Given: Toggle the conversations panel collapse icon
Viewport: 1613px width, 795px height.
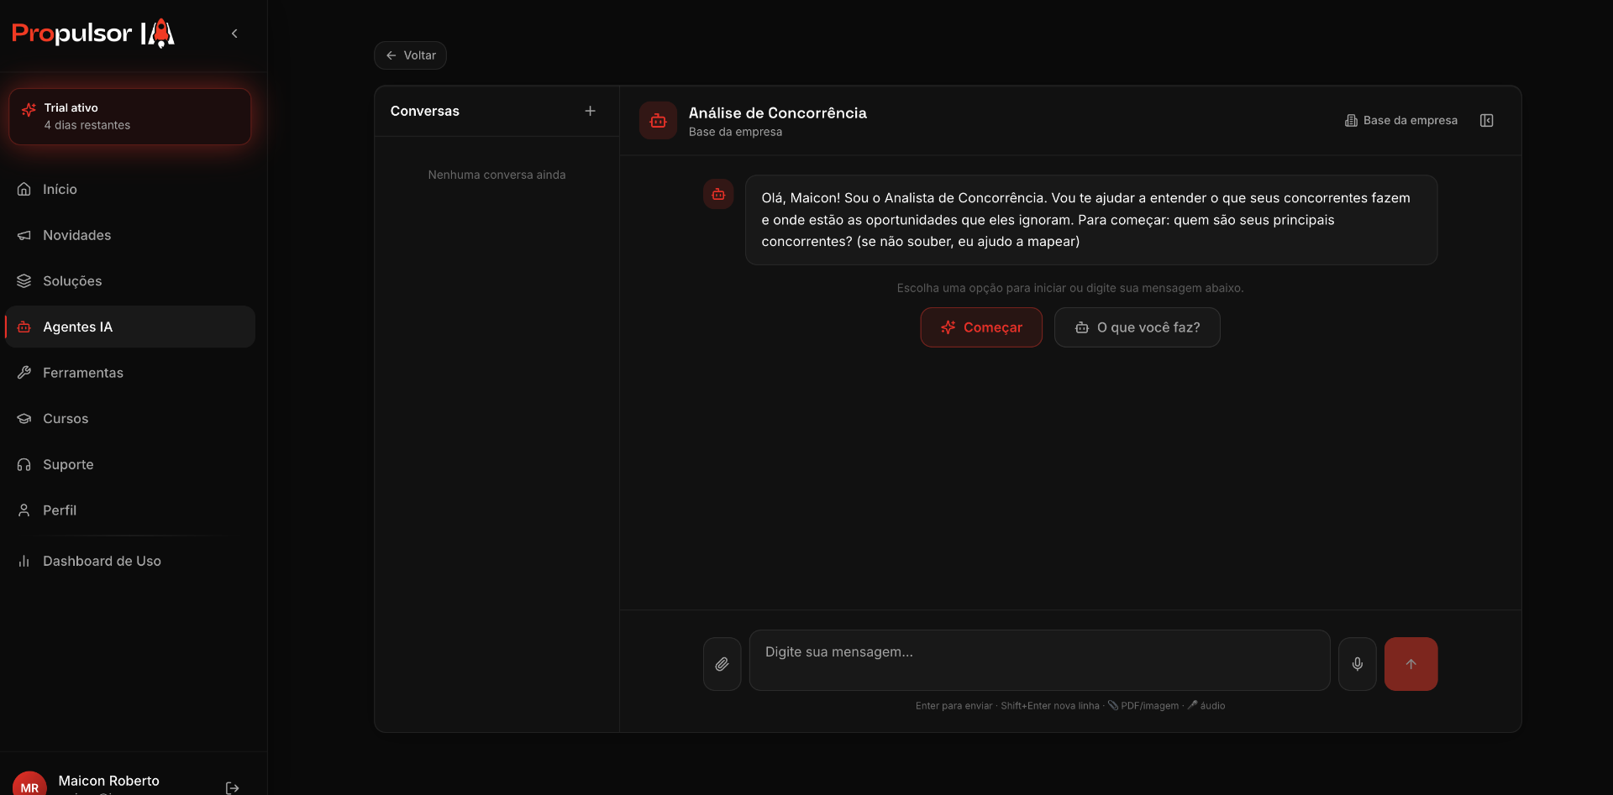Looking at the screenshot, I should pos(1487,121).
